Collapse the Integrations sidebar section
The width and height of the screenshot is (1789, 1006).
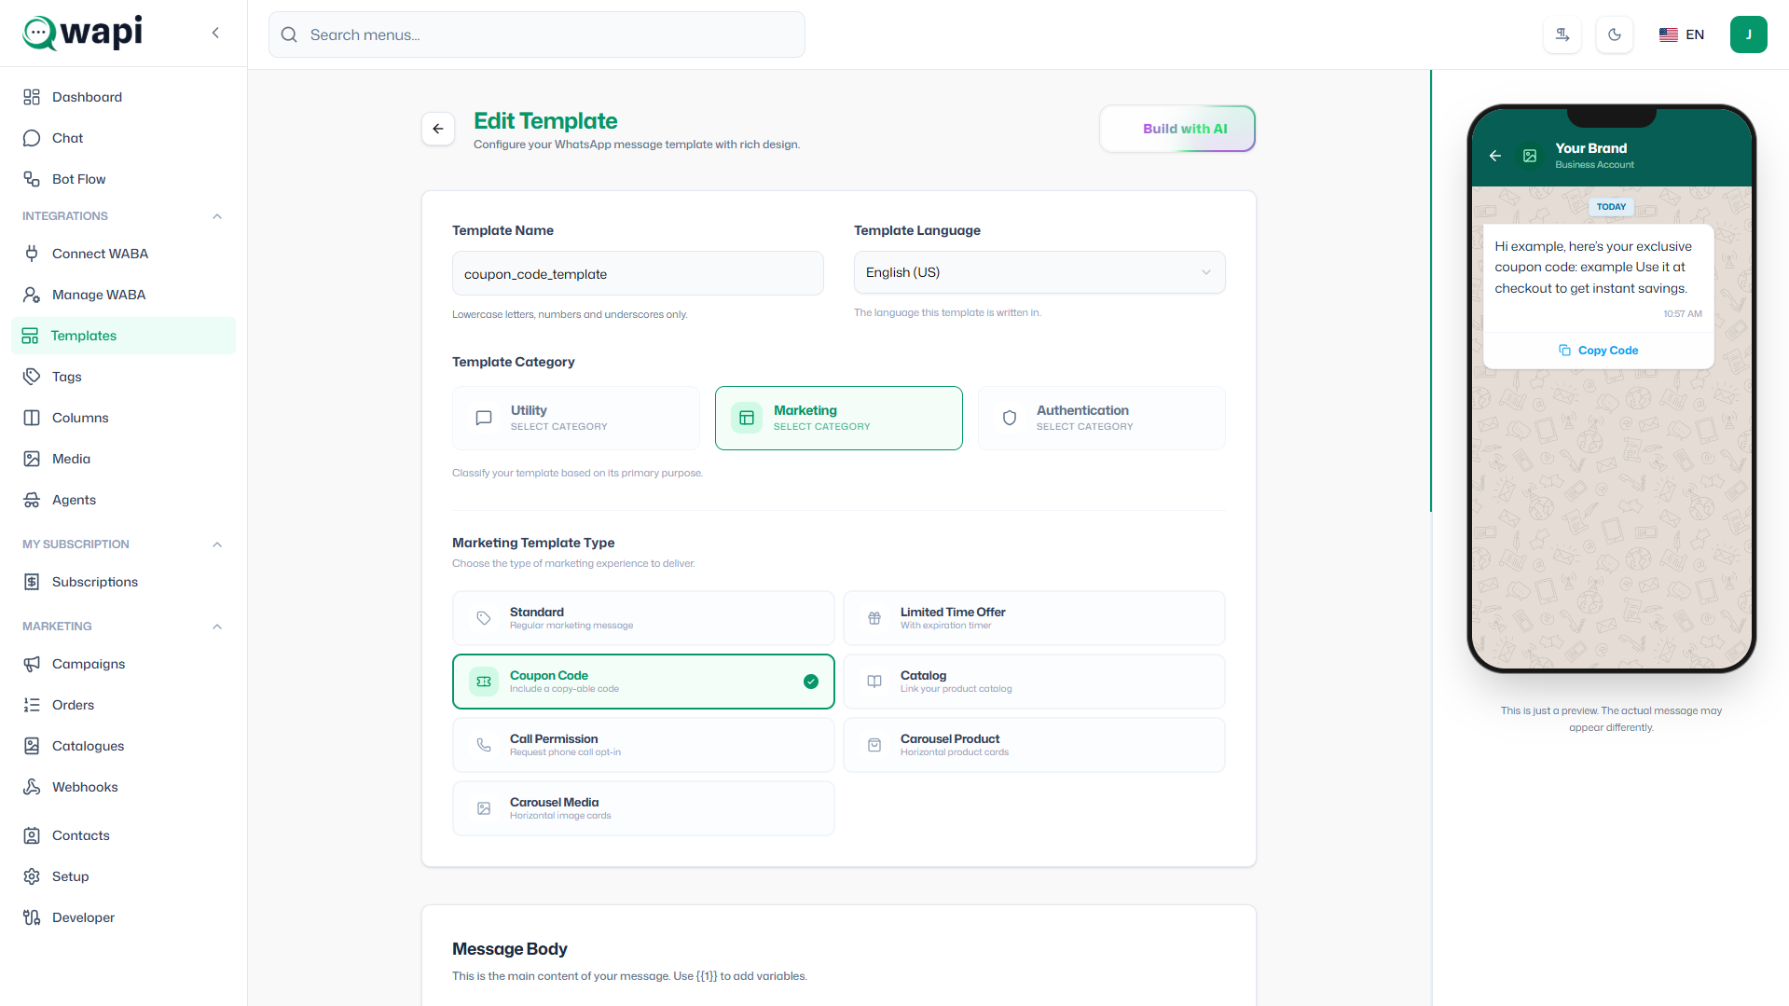[217, 216]
